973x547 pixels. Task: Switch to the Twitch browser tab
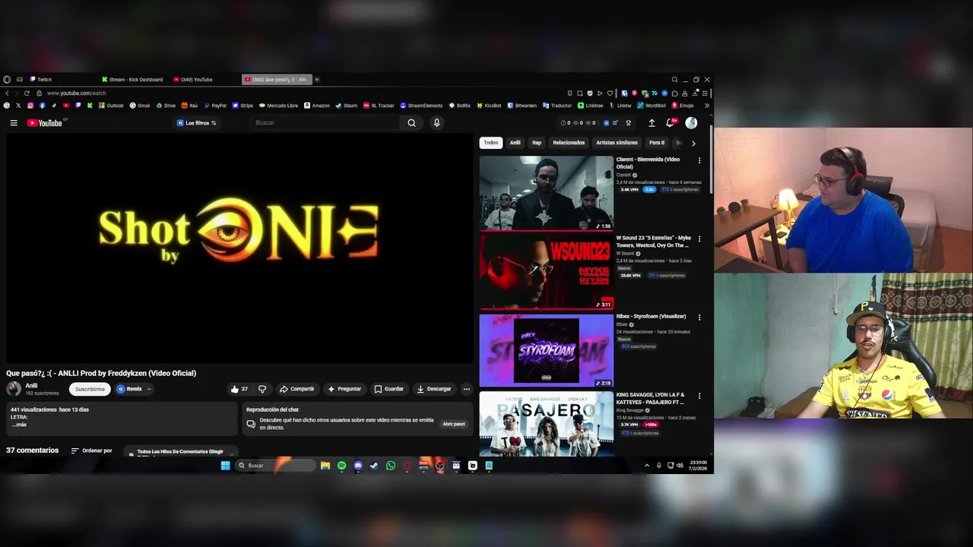(41, 80)
